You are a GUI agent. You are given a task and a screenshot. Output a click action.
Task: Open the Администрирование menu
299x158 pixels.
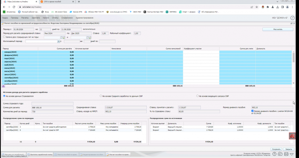(x=84, y=18)
